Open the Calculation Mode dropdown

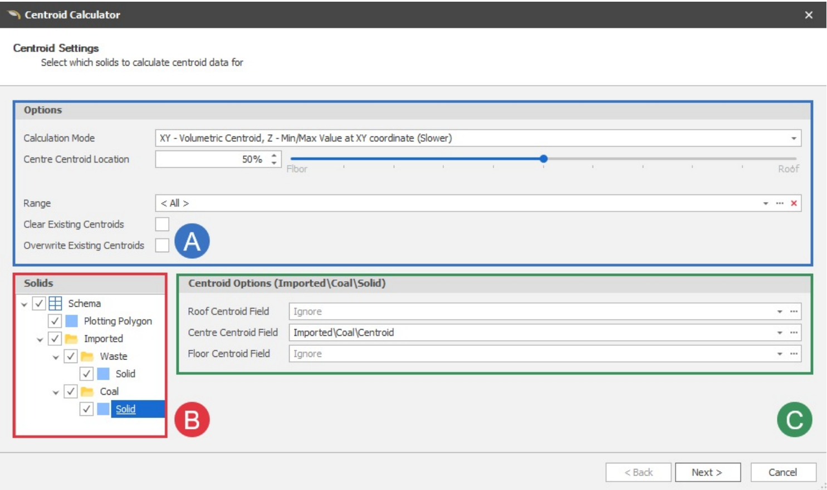click(x=794, y=138)
